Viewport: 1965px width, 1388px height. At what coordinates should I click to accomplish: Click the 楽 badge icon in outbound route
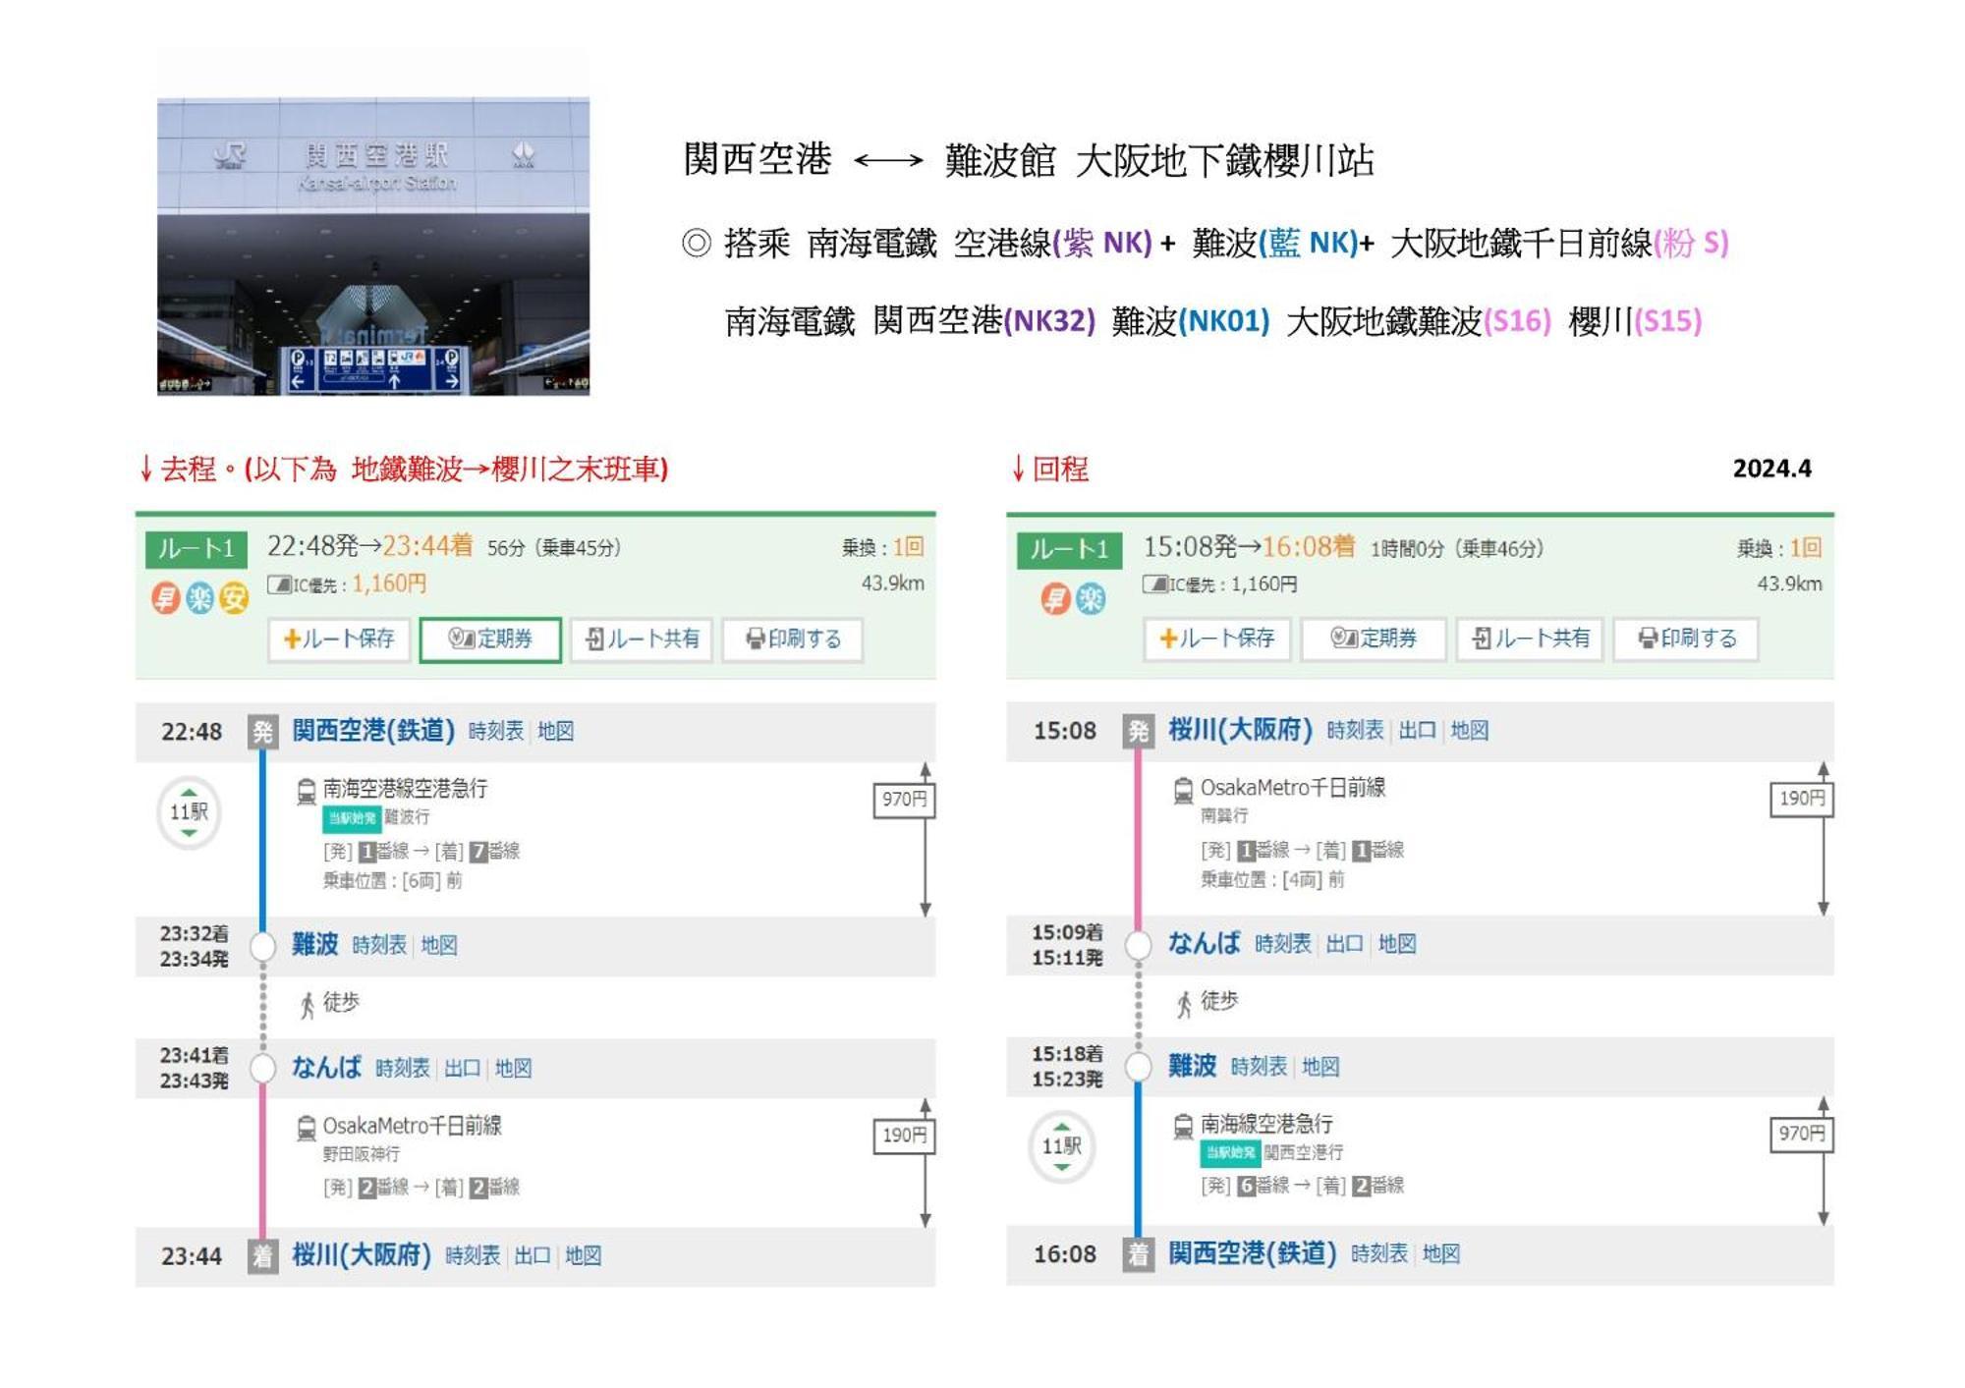[199, 598]
